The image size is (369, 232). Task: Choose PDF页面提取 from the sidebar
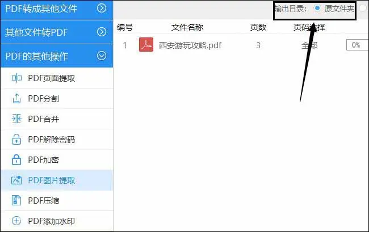(x=57, y=78)
